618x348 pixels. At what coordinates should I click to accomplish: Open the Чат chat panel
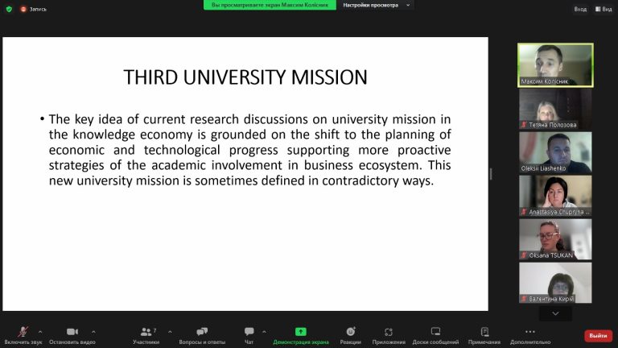(x=249, y=335)
